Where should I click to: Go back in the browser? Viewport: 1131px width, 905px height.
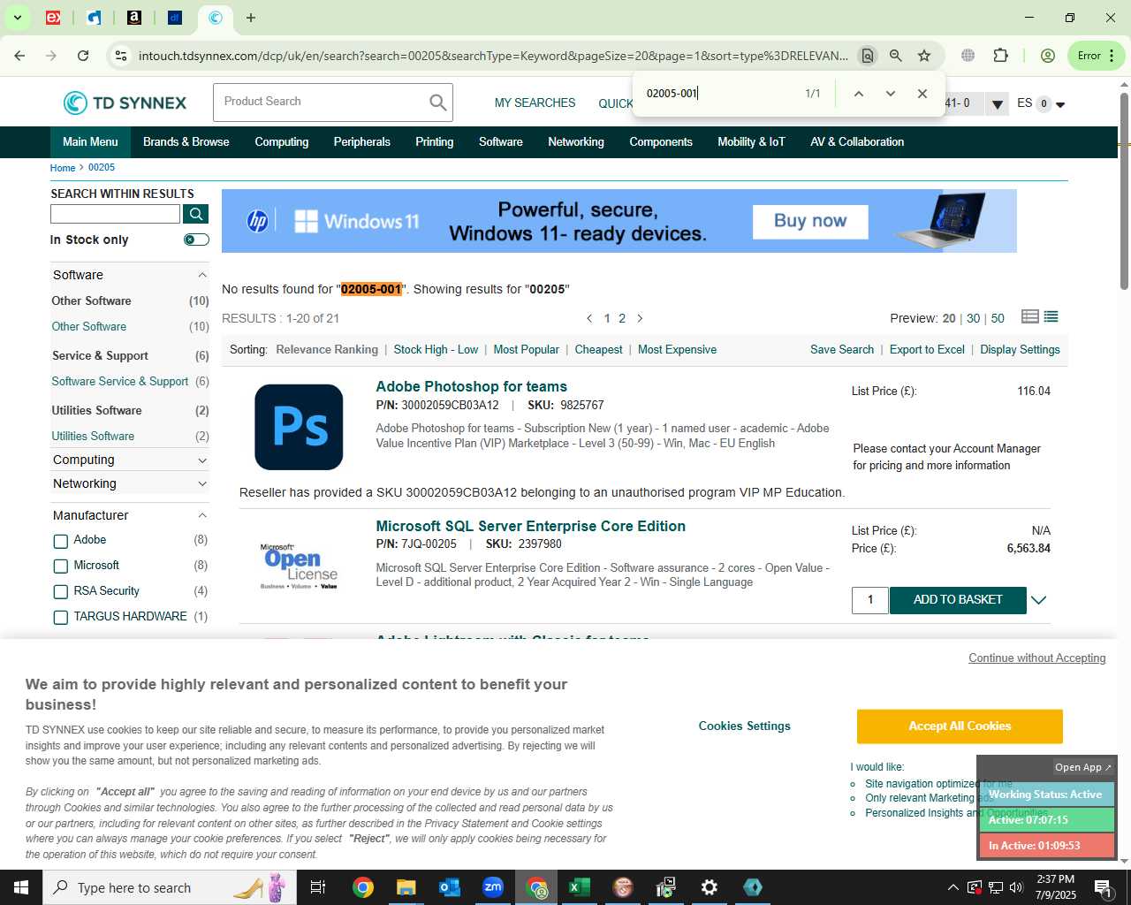coord(19,56)
